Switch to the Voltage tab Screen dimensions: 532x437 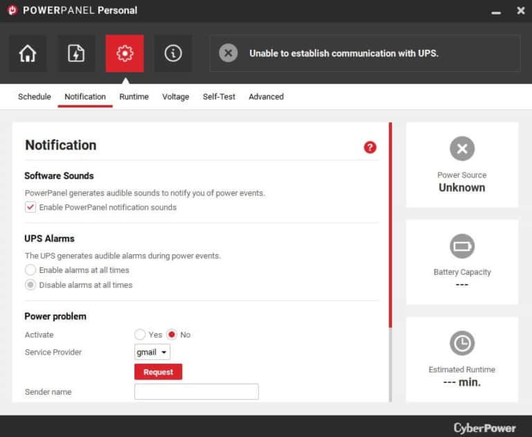coord(175,97)
